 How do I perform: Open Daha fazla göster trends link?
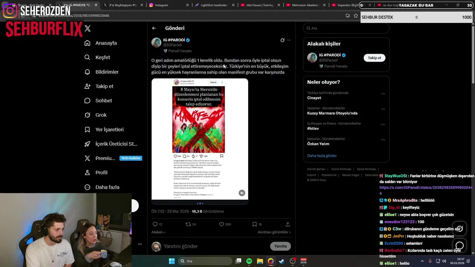(x=322, y=156)
